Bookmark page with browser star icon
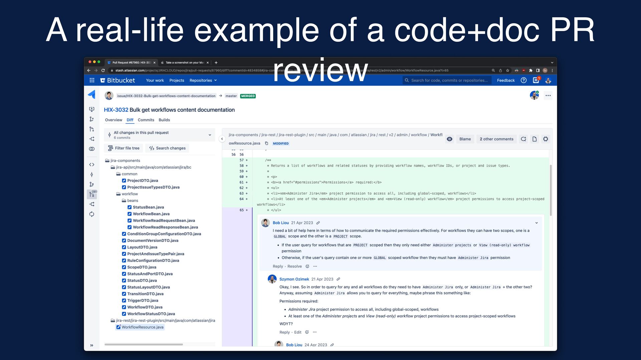This screenshot has height=360, width=641. pyautogui.click(x=508, y=70)
